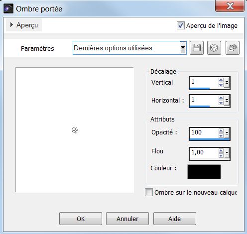
Task: Open the Paramètres presets dropdown
Action: click(183, 48)
